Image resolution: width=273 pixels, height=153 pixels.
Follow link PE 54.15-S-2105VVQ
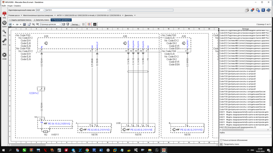pyautogui.click(x=59, y=124)
